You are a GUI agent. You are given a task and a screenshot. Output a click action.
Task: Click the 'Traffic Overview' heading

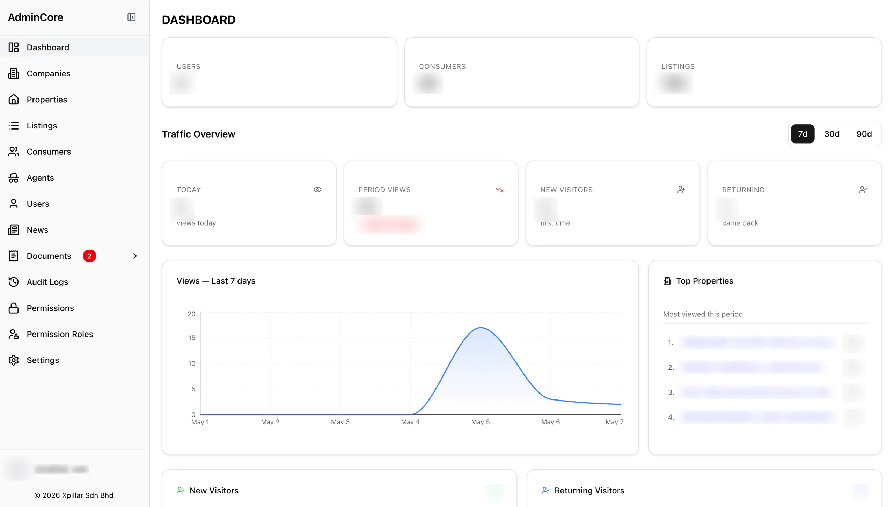click(198, 134)
